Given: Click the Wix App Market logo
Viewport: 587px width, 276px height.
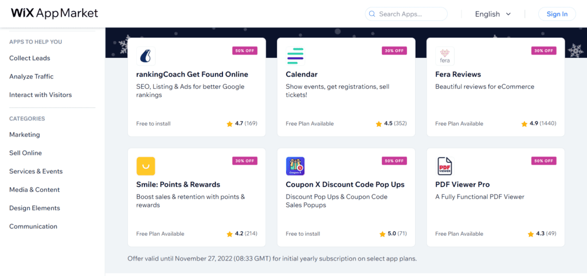Looking at the screenshot, I should coord(54,13).
